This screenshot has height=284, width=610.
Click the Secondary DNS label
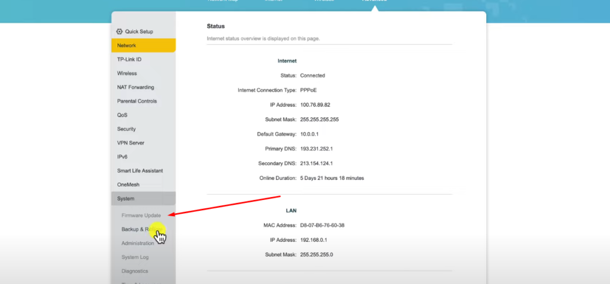click(278, 163)
